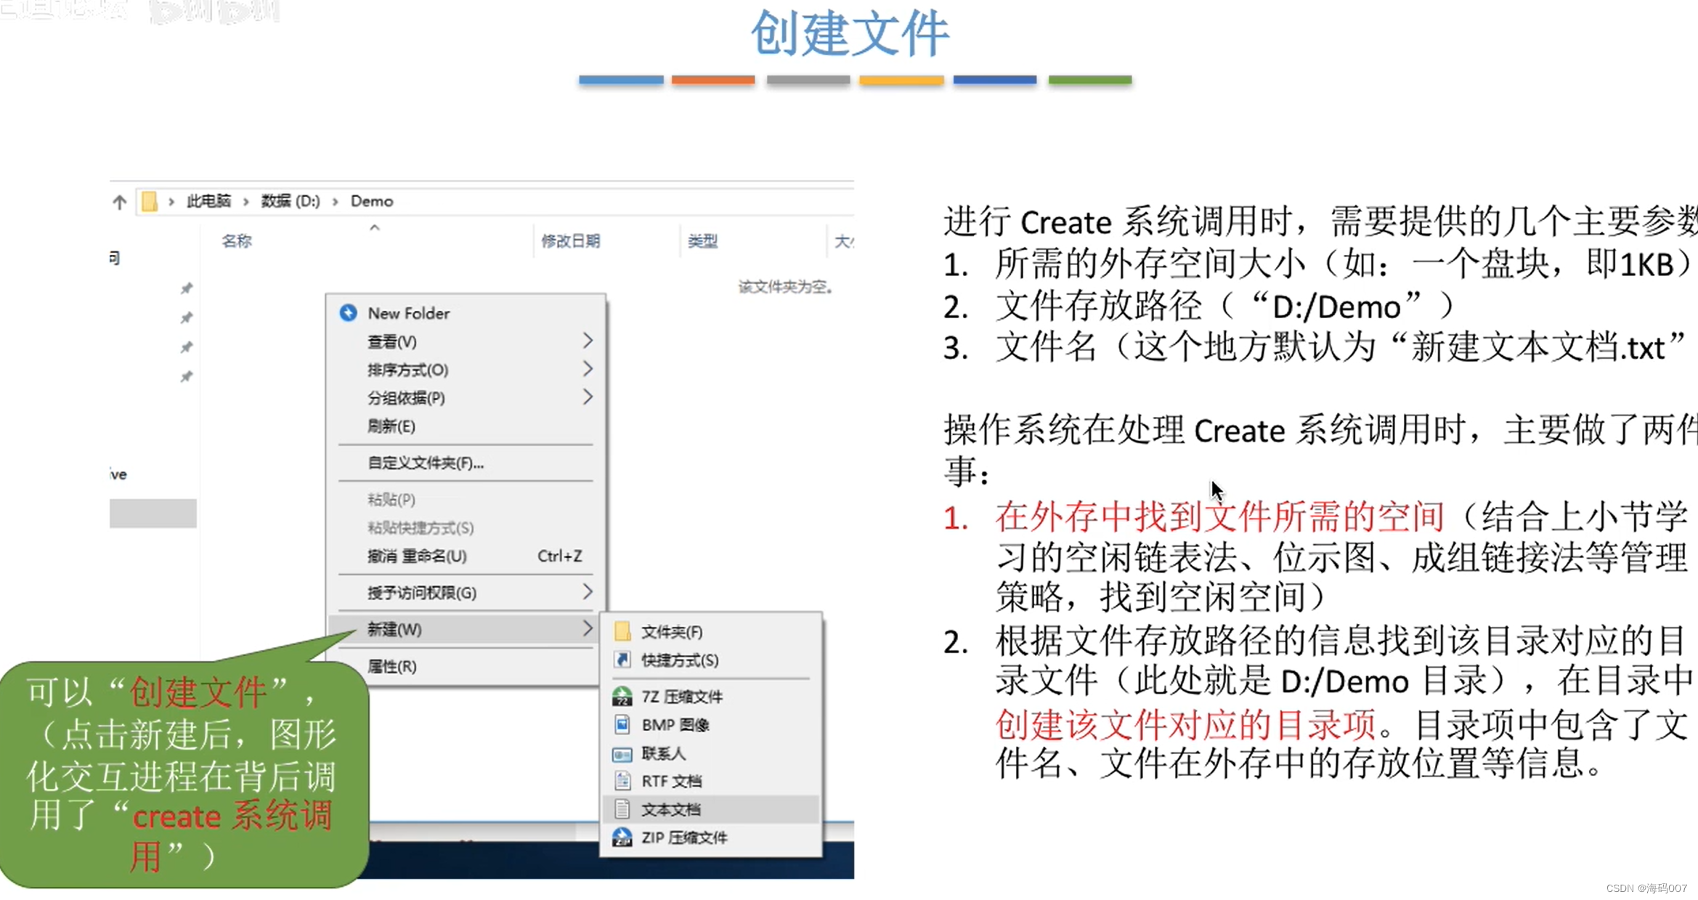Click the slide title 创建文件
1698x900 pixels.
click(850, 33)
